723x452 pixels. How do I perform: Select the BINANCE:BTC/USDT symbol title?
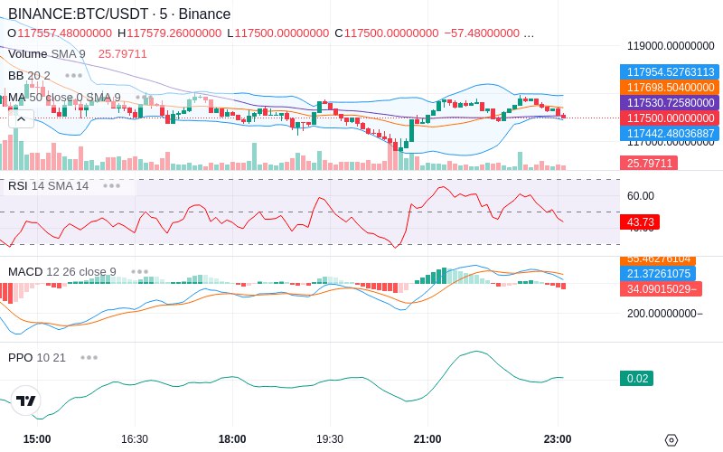[119, 14]
